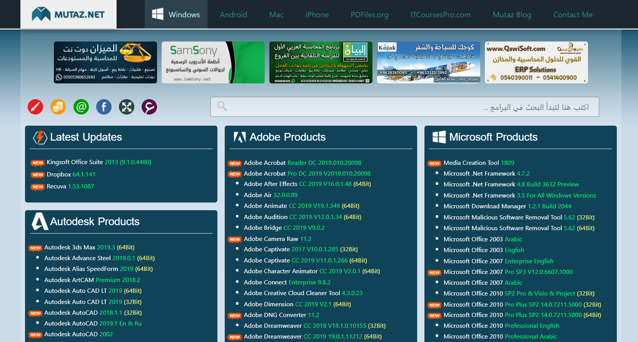Click the Mutaz.net logo
Image resolution: width=638 pixels, height=342 pixels.
point(68,14)
